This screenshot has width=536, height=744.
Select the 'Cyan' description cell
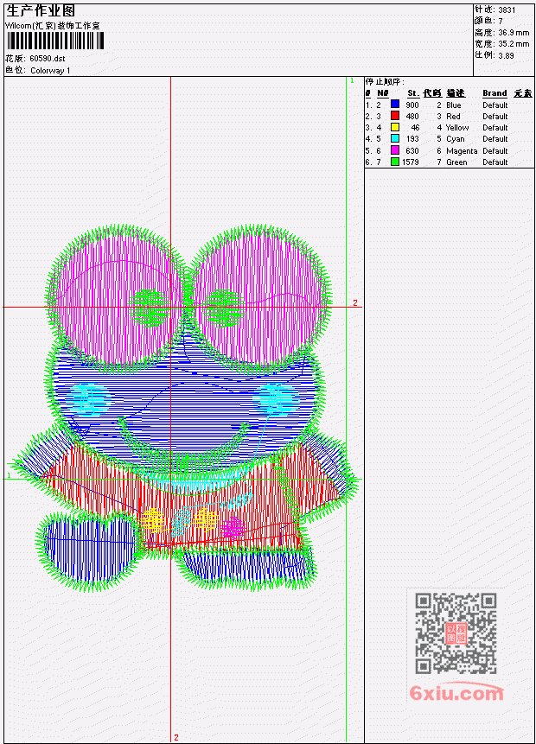click(x=456, y=139)
